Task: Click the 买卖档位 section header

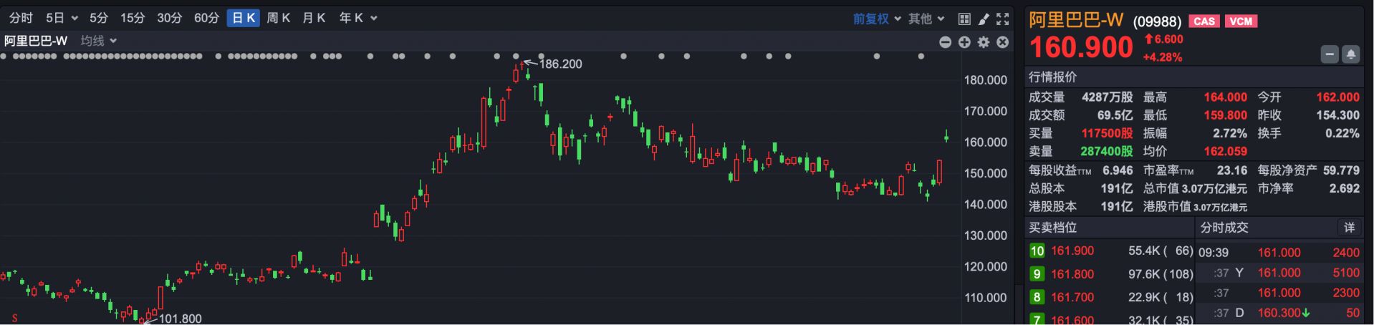Action: [x=1052, y=228]
